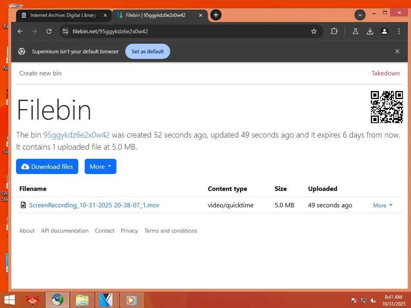
Task: Click the Uploaded column header
Action: (323, 189)
